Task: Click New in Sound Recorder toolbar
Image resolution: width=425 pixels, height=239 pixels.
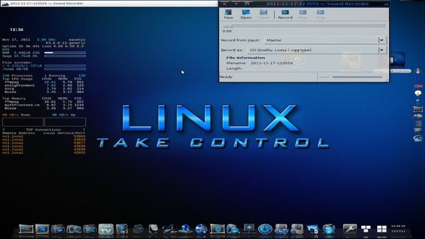Action: (228, 14)
